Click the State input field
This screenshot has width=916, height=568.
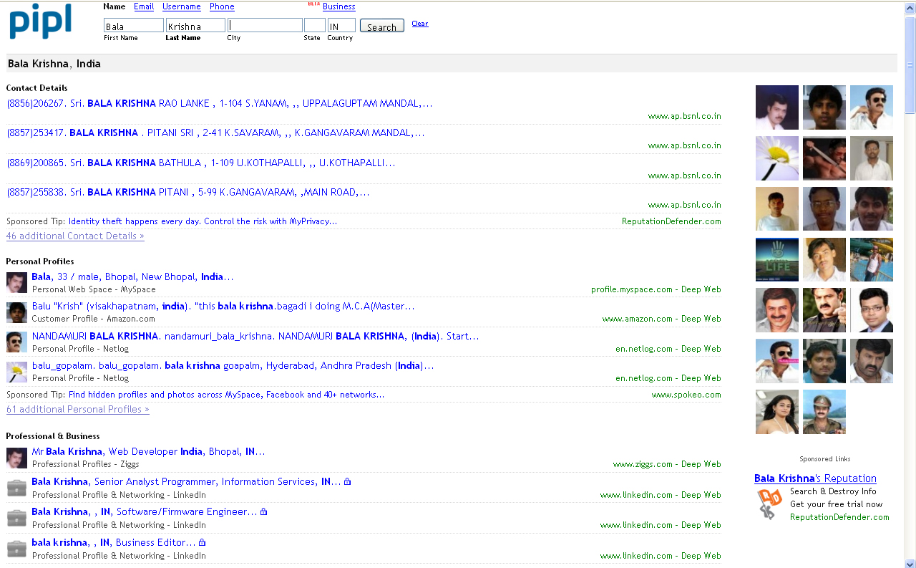314,26
